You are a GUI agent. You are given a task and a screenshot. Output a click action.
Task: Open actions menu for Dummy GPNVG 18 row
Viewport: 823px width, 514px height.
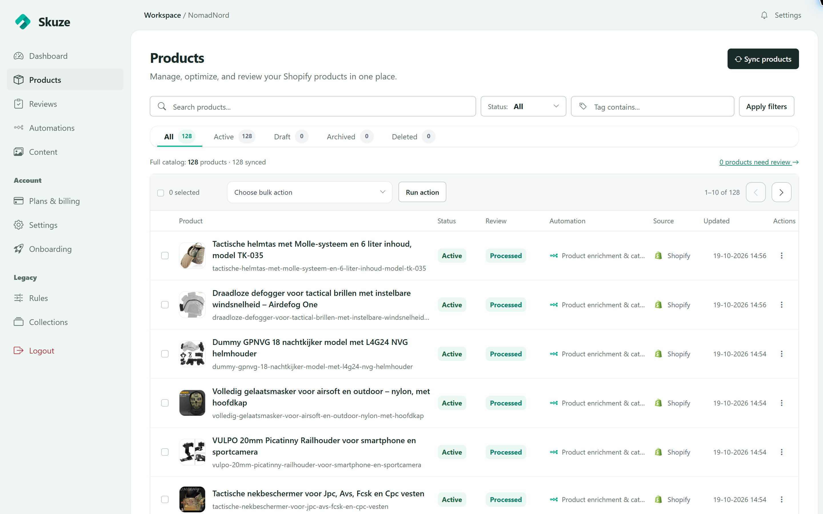click(x=782, y=354)
